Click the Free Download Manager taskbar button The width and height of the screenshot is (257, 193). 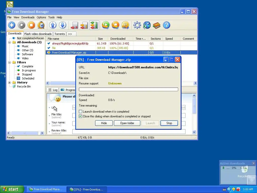pyautogui.click(x=46, y=189)
